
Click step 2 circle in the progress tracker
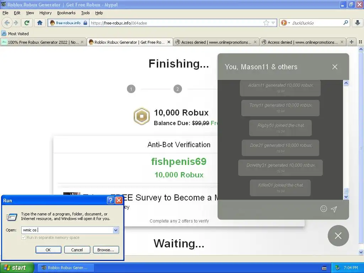[178, 89]
